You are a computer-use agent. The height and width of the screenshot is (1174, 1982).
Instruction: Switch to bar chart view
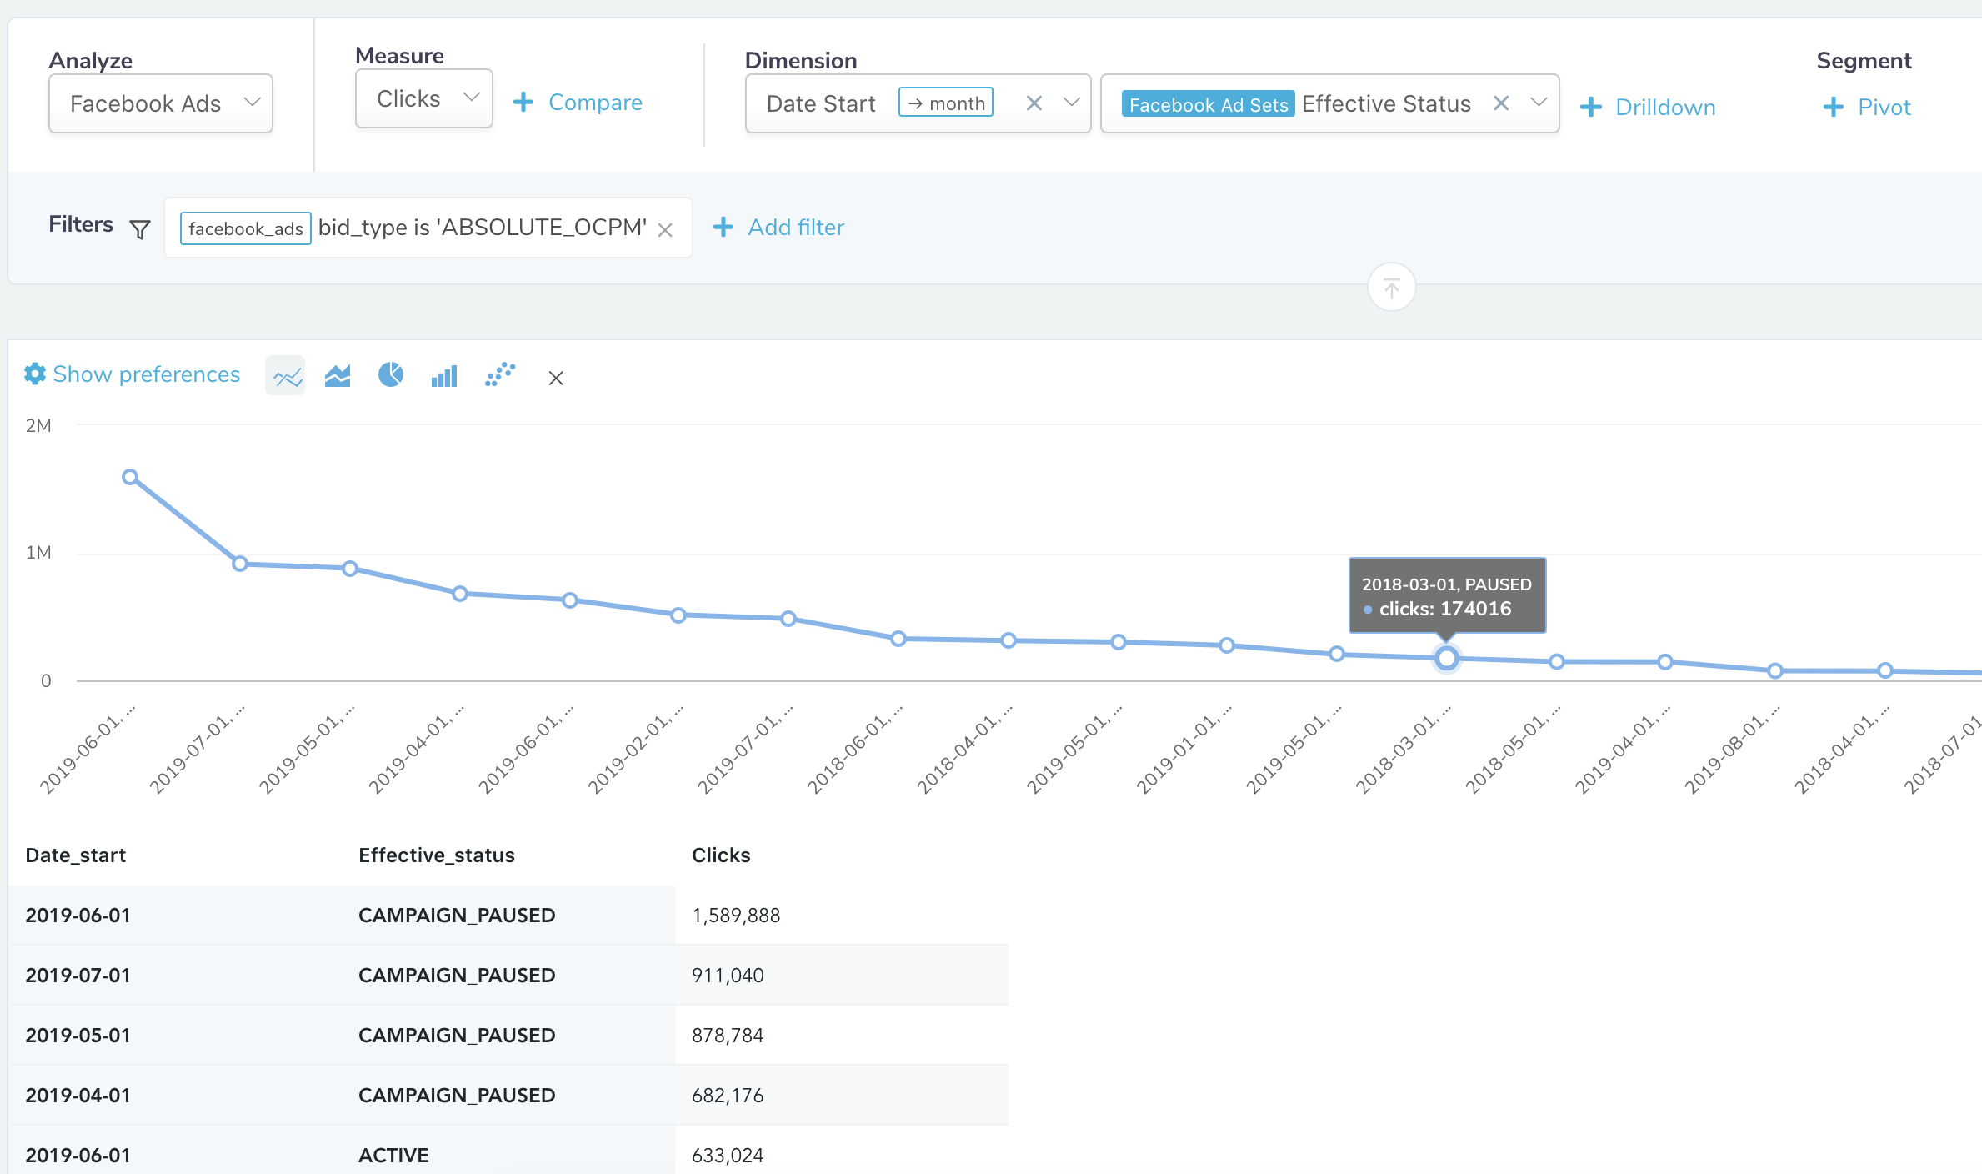click(444, 376)
